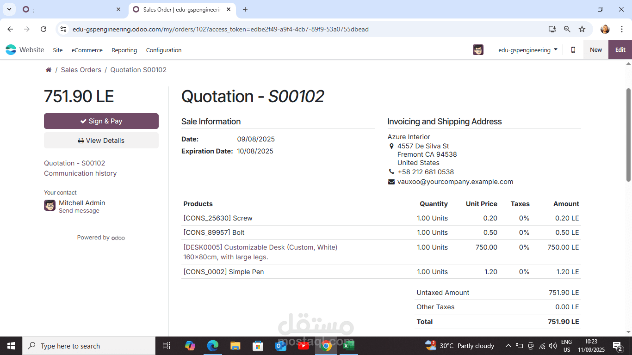Click the Total 751.90 LE value
Image resolution: width=632 pixels, height=355 pixels.
(x=564, y=322)
